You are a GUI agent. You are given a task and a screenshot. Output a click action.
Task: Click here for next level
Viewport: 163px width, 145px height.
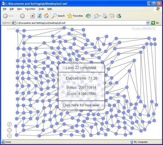click(81, 105)
